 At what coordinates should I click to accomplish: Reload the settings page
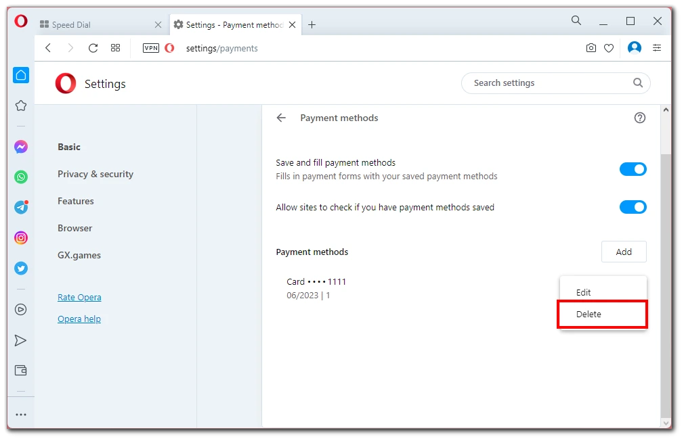[x=93, y=48]
